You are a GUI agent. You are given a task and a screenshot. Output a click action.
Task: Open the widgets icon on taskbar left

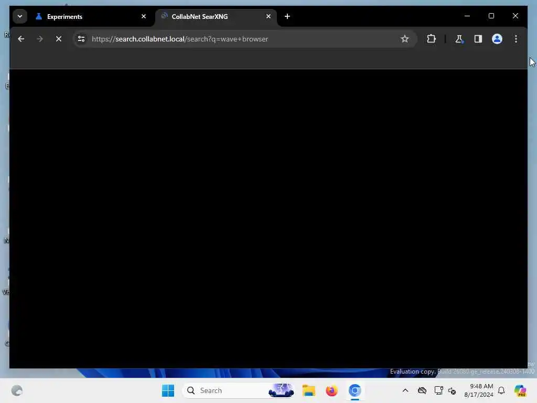(17, 390)
